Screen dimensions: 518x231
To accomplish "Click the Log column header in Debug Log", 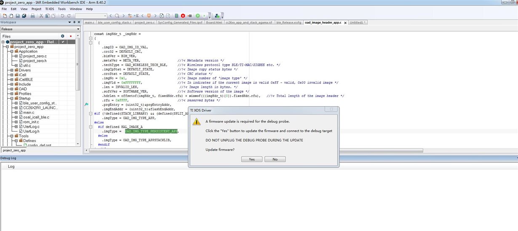I will click(11, 167).
